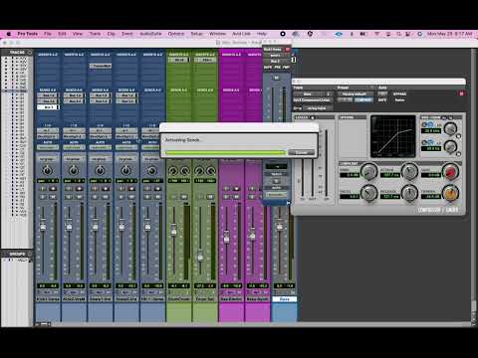
Task: Toggle BYPASS on the compressor plug-in
Action: (x=399, y=94)
